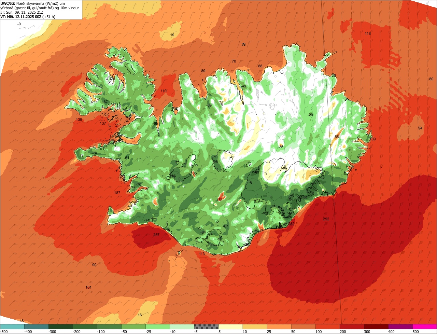Click the map value 89 off the north coast

(x=203, y=71)
